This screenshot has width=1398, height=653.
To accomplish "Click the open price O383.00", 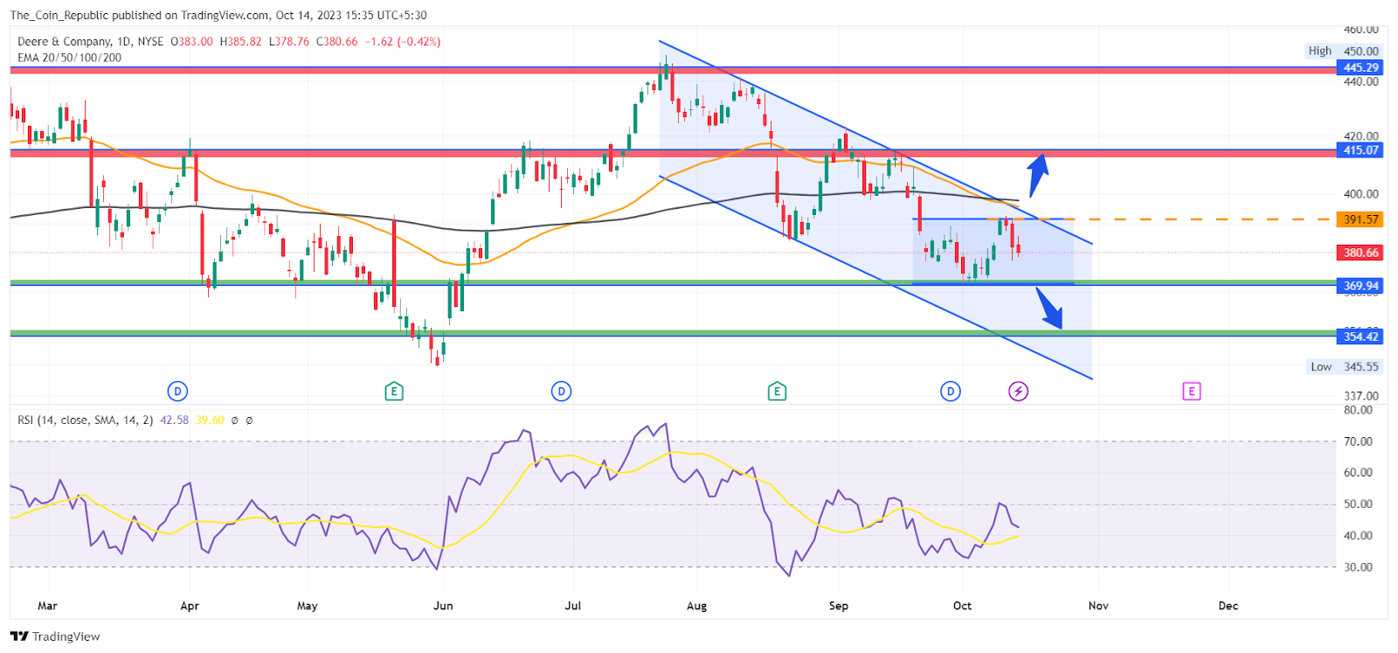I will [191, 41].
